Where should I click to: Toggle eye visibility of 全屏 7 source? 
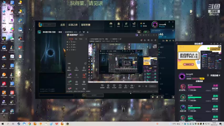pos(67,45)
